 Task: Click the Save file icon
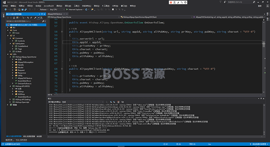(23, 9)
